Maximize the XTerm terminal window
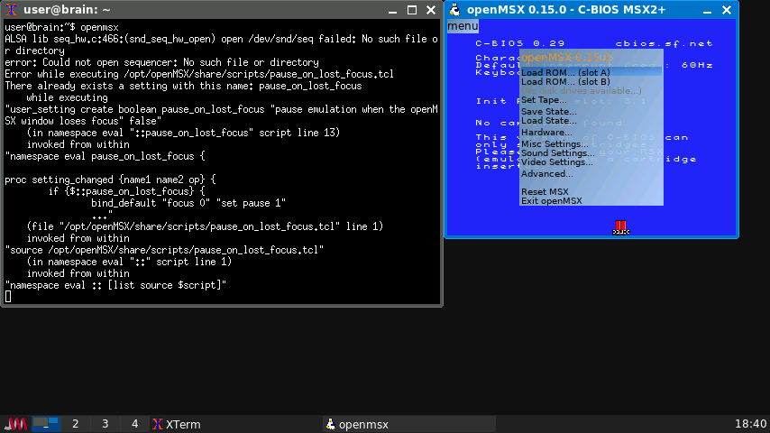The image size is (770, 433). 411,10
